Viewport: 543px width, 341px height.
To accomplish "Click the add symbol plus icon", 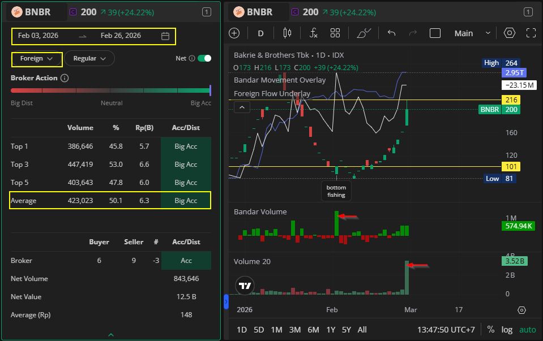I will (234, 33).
